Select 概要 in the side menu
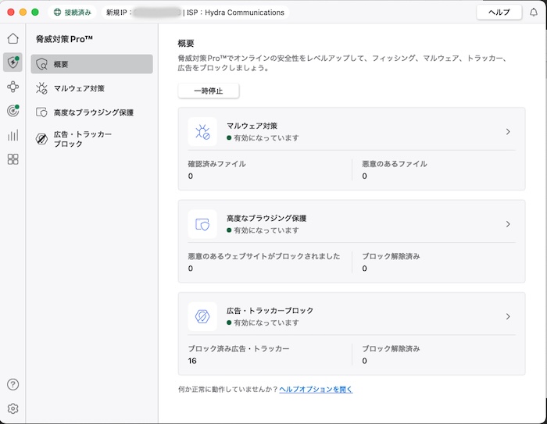This screenshot has width=547, height=424. pyautogui.click(x=91, y=64)
